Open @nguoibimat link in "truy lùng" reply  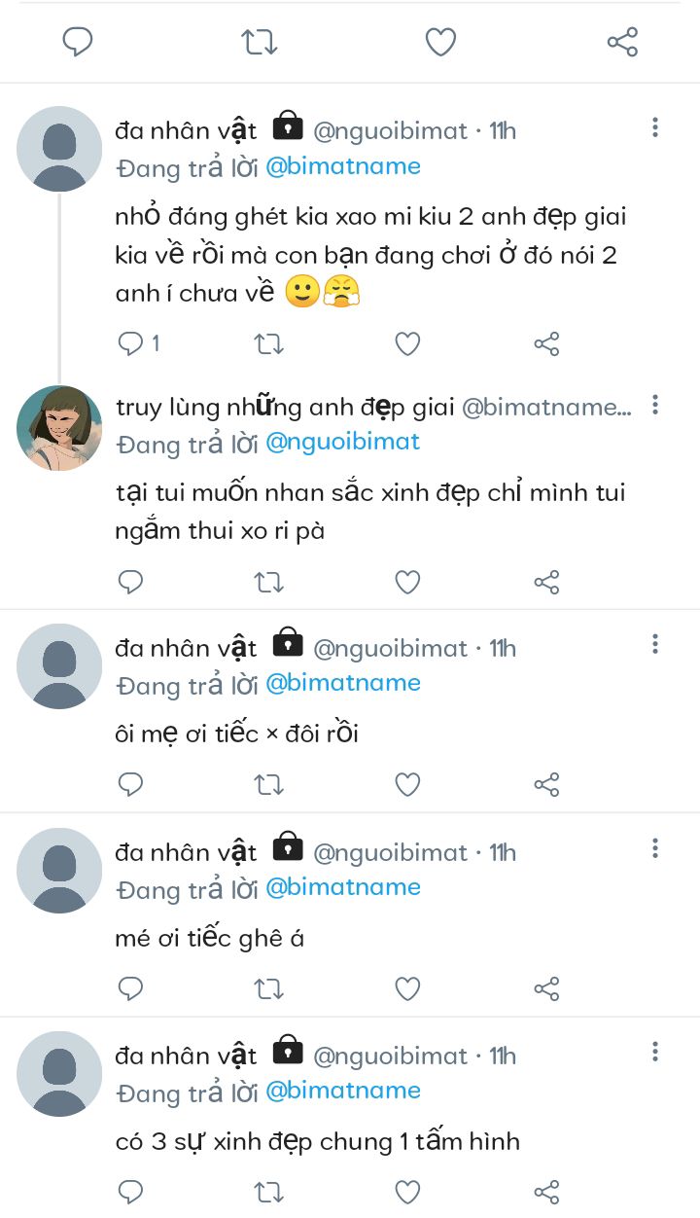point(342,442)
